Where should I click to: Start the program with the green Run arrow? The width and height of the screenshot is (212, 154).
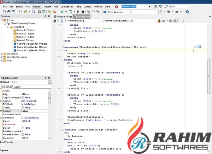[x=62, y=12]
